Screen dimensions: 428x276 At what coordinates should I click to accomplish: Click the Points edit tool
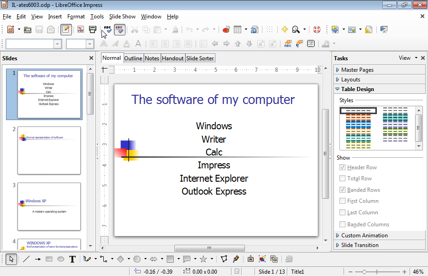[224, 259]
